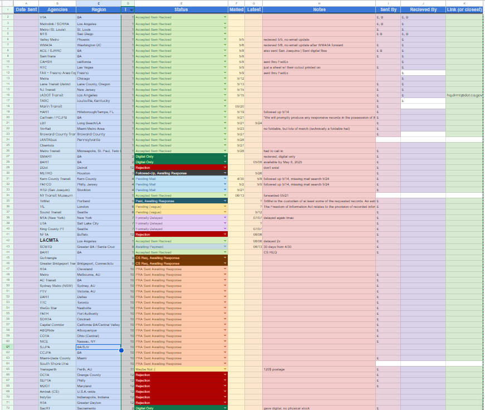The width and height of the screenshot is (485, 410).
Task: Select column E letter header
Action: pos(182,3)
